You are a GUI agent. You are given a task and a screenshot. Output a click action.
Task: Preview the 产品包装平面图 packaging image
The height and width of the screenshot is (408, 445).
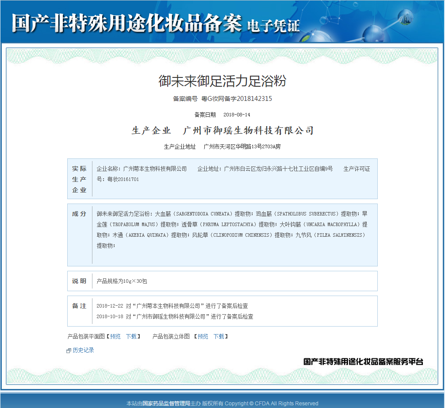click(x=115, y=336)
